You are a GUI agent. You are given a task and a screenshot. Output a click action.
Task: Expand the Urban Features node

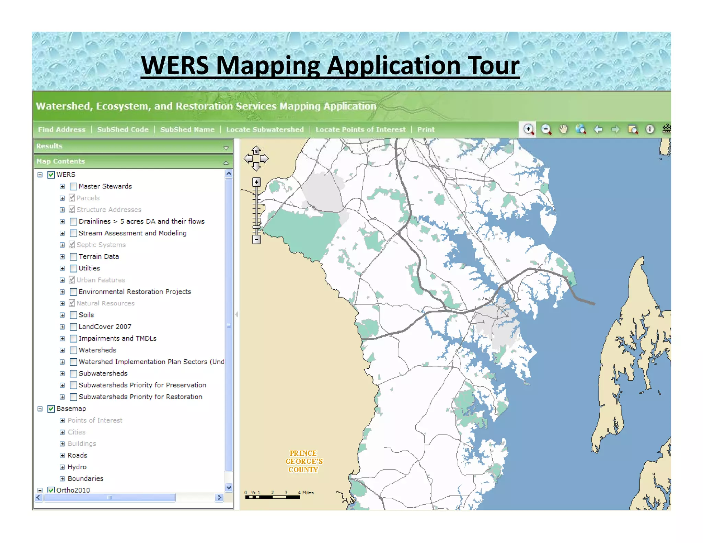click(x=62, y=280)
